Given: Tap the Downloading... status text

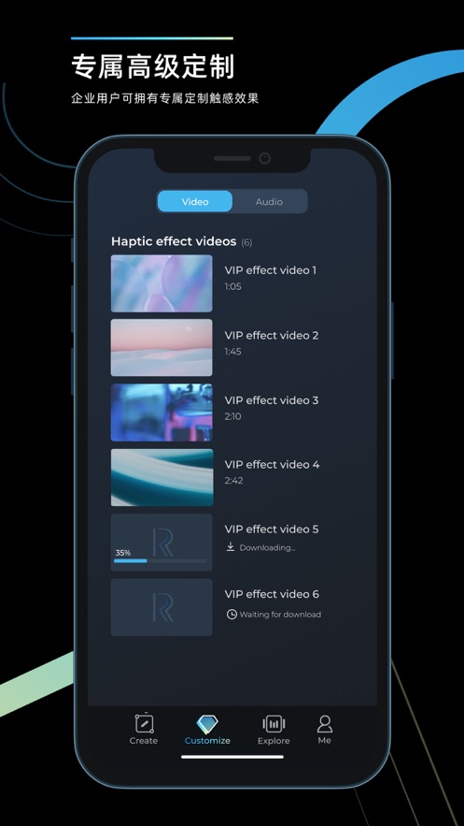Looking at the screenshot, I should (267, 548).
